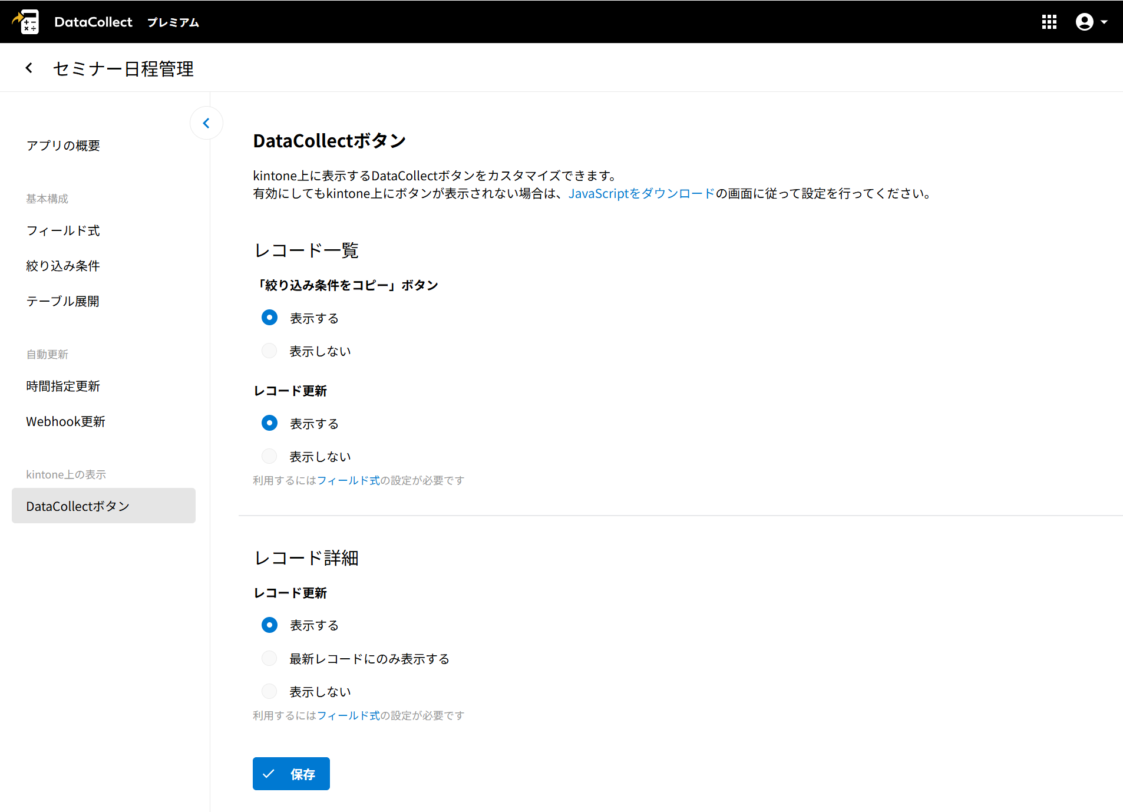Open アプリの概要 in the sidebar

(63, 146)
